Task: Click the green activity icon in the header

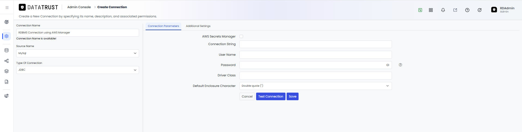Action: pos(420,10)
